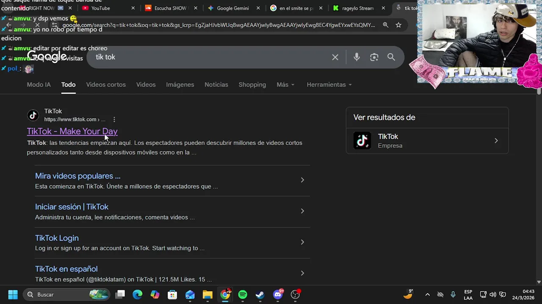The width and height of the screenshot is (542, 304).
Task: Open the chevron for Iniciar sesión | TikTok
Action: [302, 211]
